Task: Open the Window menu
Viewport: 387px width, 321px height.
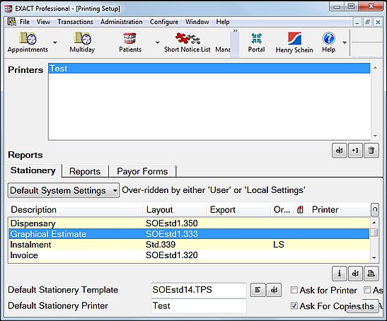Action: coord(197,22)
